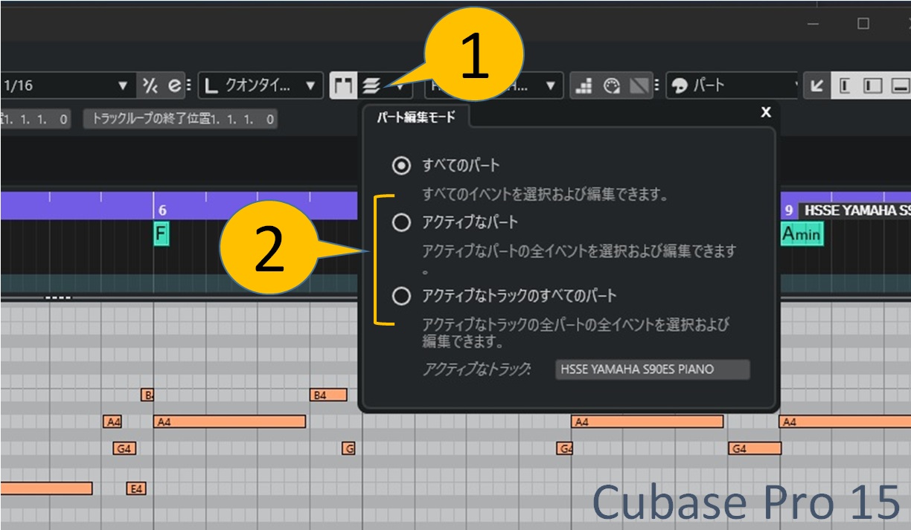This screenshot has width=911, height=530.
Task: Click the diagonal split square icon
Action: click(639, 86)
